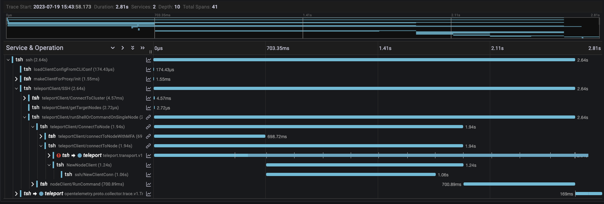Click the 2.11s tick in main timeline header
604x204 pixels.
click(x=497, y=48)
